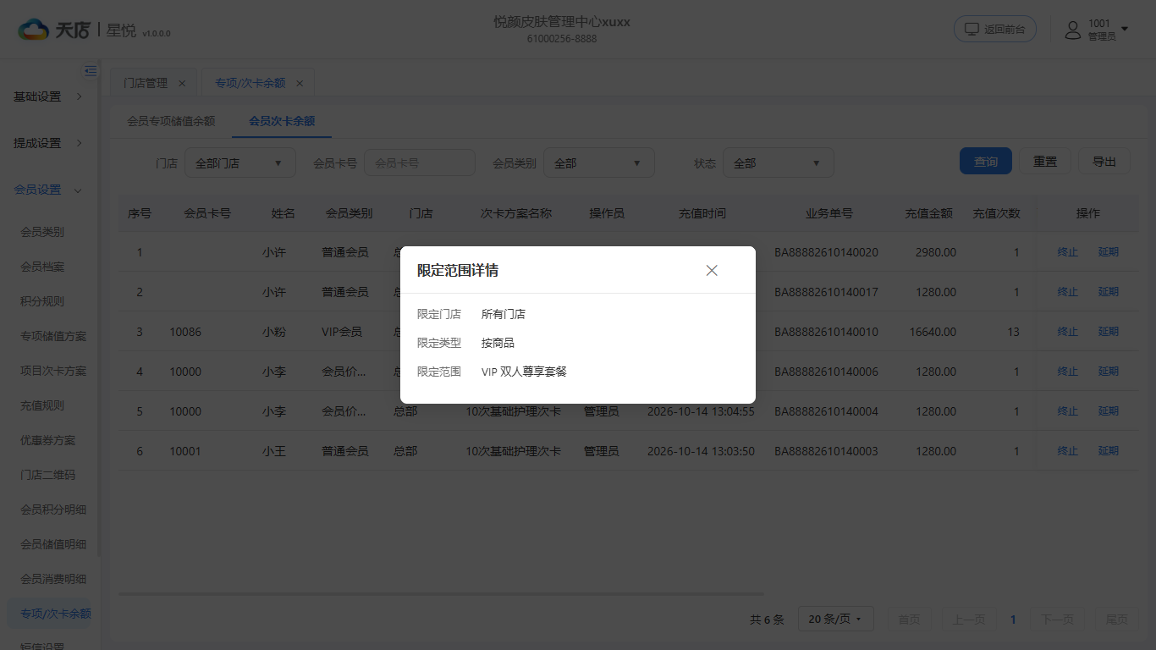The height and width of the screenshot is (650, 1156).
Task: Open 优惠券方案 in sidebar
Action: tap(48, 440)
